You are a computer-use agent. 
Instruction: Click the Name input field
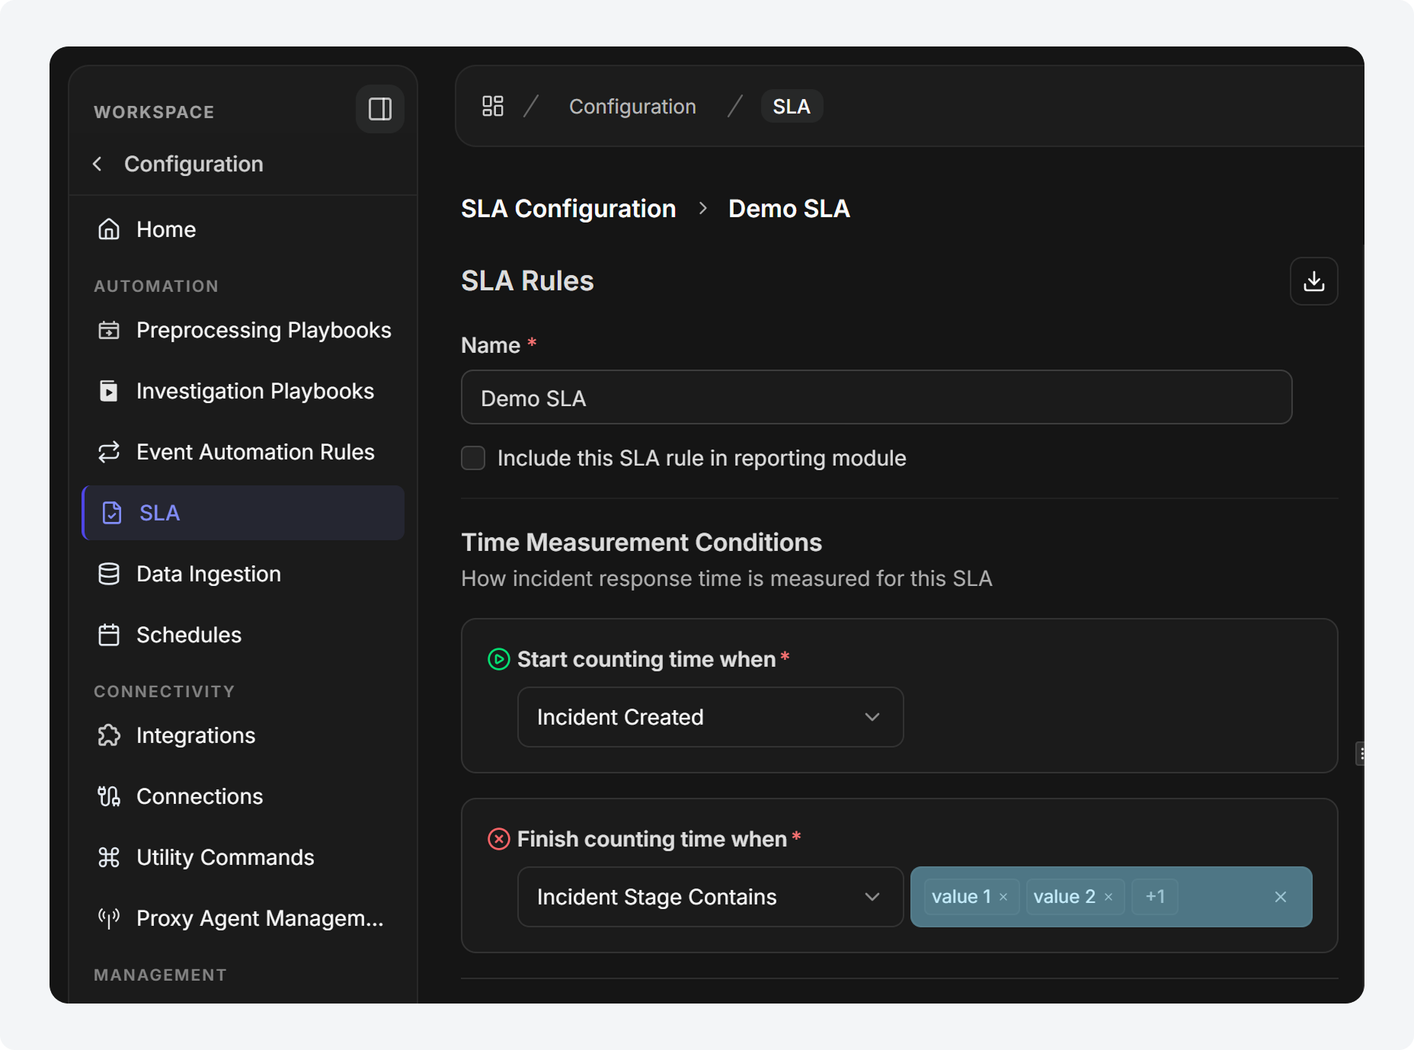(x=876, y=398)
